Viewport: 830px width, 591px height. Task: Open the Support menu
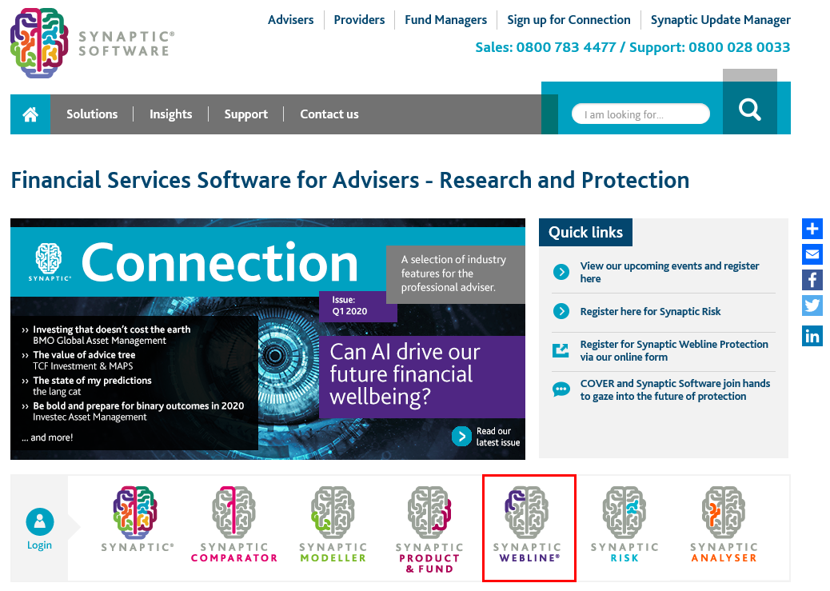(246, 114)
